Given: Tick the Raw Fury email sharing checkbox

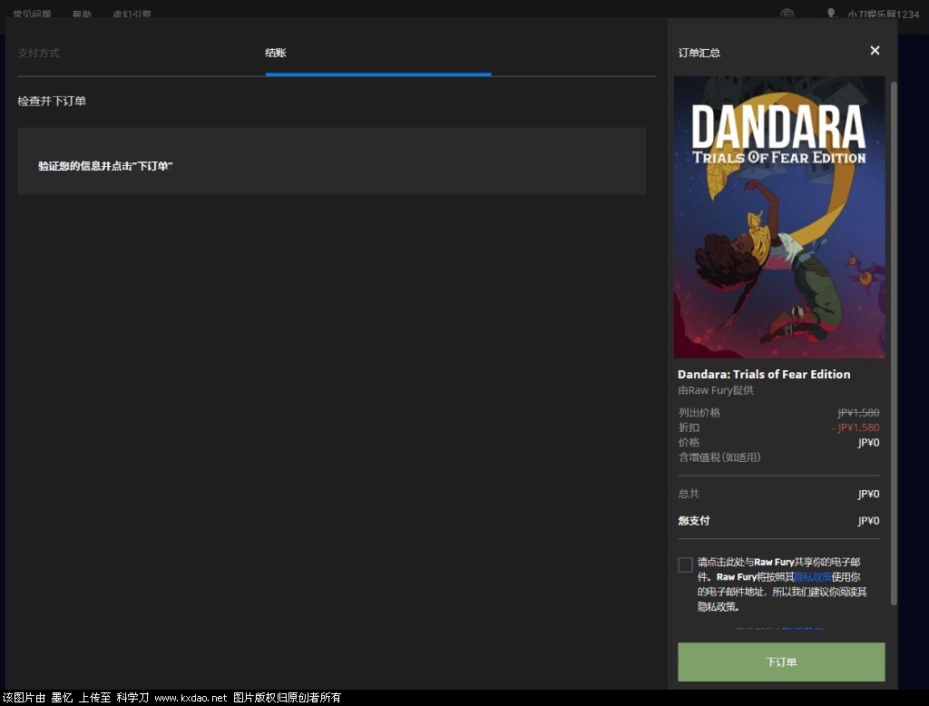Looking at the screenshot, I should coord(686,565).
